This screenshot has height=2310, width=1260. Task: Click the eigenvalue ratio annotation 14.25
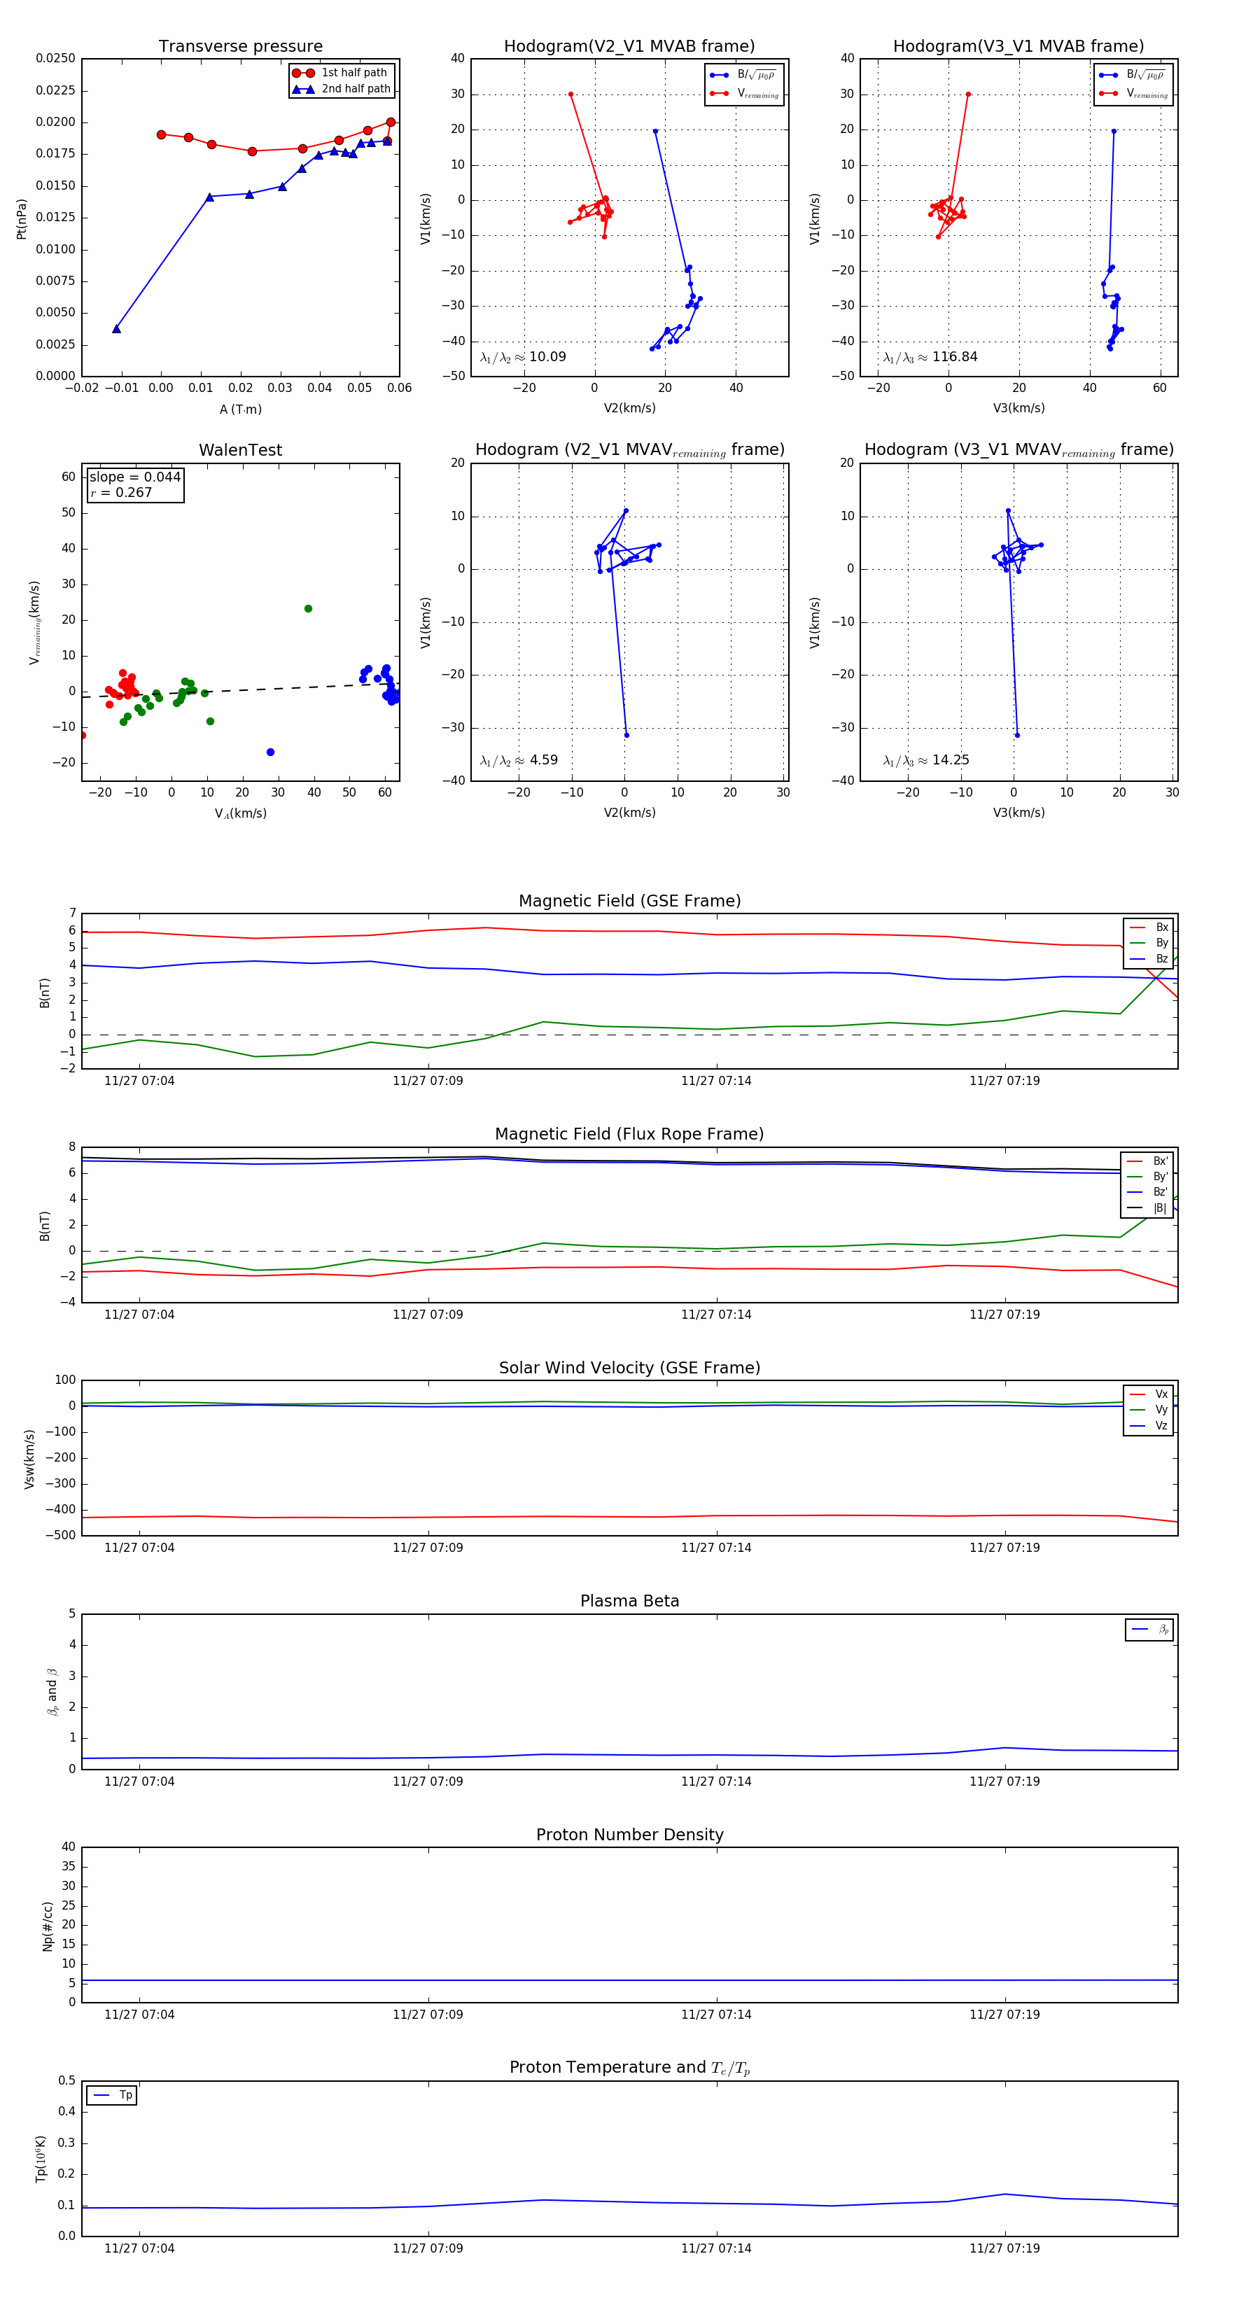point(925,760)
